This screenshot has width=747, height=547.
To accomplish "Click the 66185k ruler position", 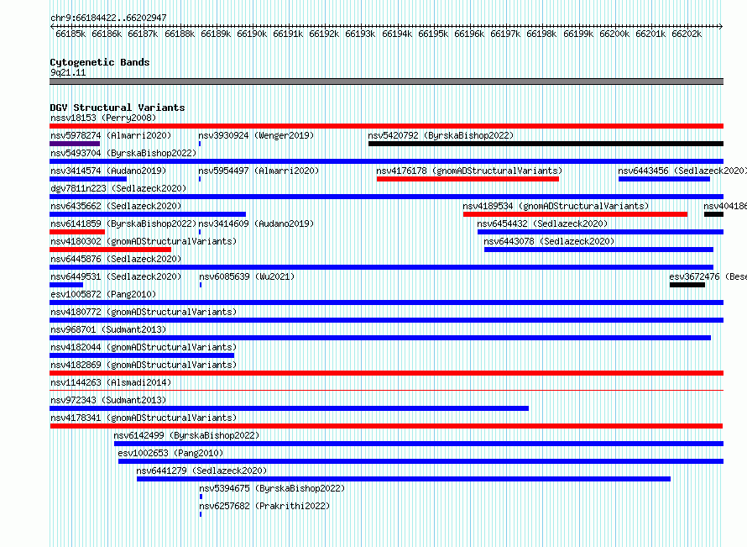I will pyautogui.click(x=71, y=34).
